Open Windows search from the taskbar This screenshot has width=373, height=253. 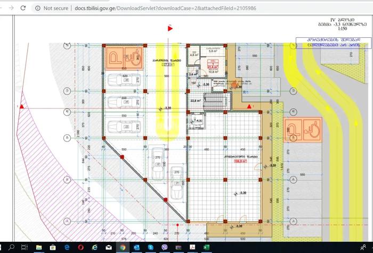11,248
